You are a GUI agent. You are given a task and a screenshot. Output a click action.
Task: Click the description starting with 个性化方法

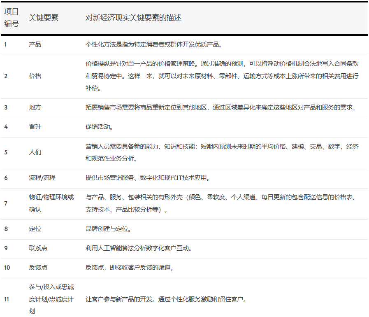pos(154,44)
